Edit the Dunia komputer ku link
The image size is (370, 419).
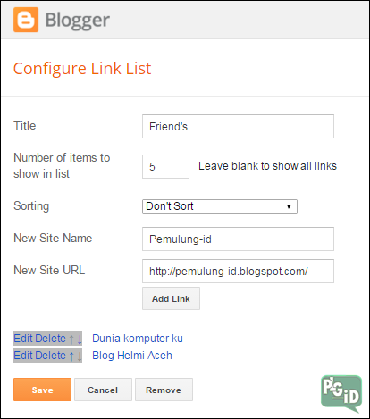click(x=23, y=339)
